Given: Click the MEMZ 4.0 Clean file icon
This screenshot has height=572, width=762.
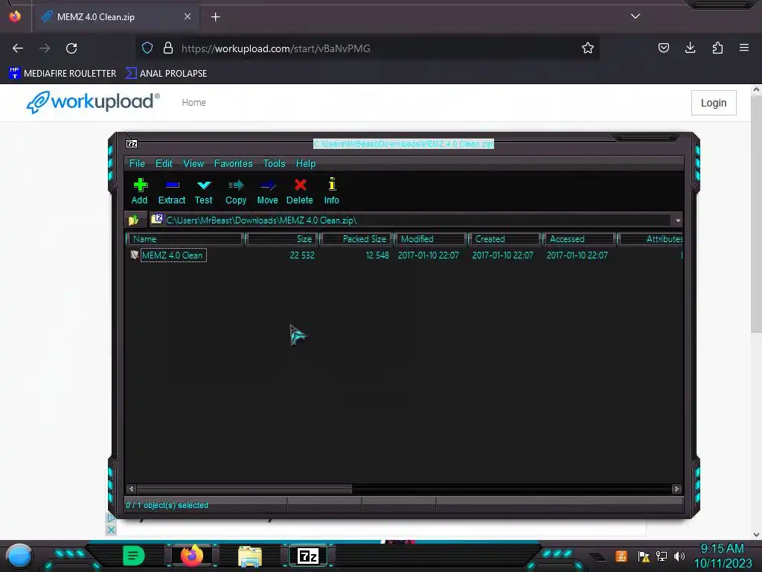Looking at the screenshot, I should [x=135, y=255].
